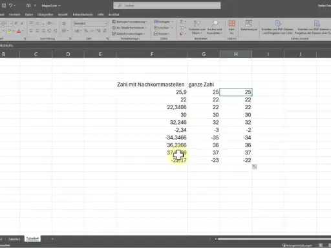Open the Daten ribbon tab
The height and width of the screenshot is (248, 331).
pyautogui.click(x=29, y=14)
